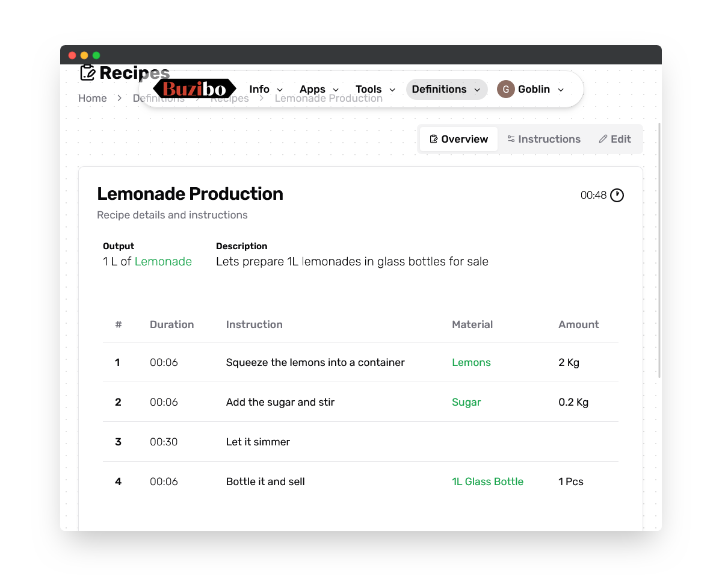The height and width of the screenshot is (576, 722).
Task: Open the Lemonade output link
Action: click(163, 261)
